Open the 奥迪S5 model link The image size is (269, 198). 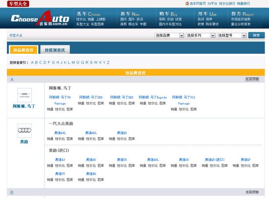(x=122, y=160)
